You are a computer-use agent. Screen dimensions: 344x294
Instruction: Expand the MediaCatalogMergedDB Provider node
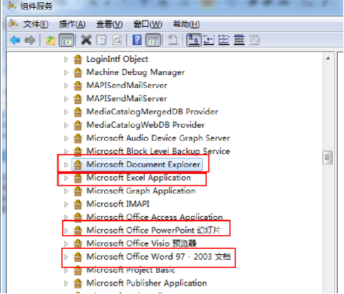point(66,112)
